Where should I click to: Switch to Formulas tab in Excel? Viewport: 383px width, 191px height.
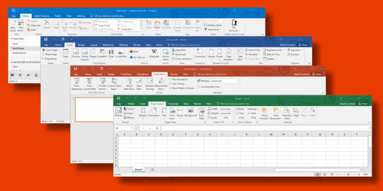173,104
